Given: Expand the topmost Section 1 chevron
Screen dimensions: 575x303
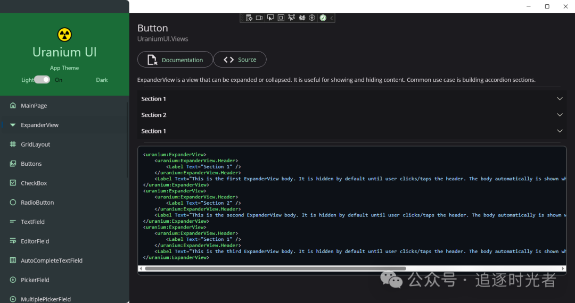Looking at the screenshot, I should click(x=560, y=99).
